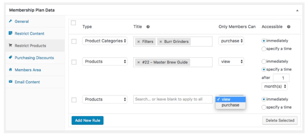Tick checkbox for Master Brew Guide rule
Image resolution: width=308 pixels, height=137 pixels.
click(x=74, y=62)
